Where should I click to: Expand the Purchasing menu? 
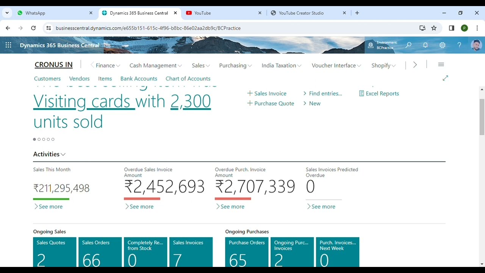pos(235,65)
